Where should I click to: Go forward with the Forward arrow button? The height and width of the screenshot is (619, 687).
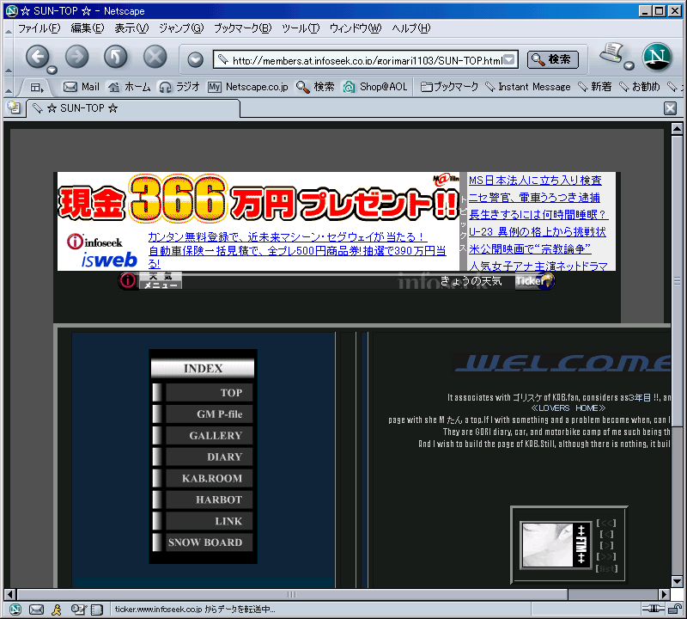tap(76, 57)
